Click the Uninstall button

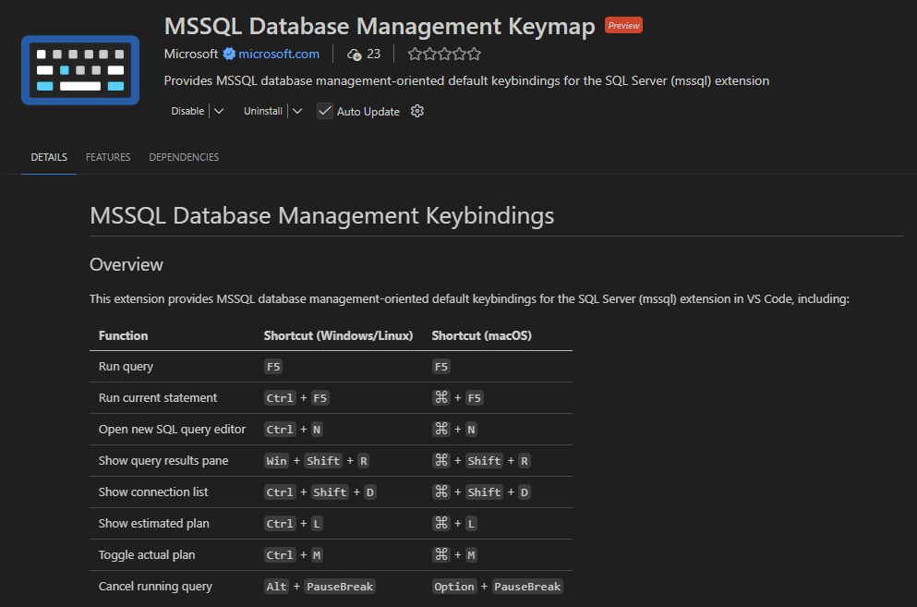(x=262, y=111)
